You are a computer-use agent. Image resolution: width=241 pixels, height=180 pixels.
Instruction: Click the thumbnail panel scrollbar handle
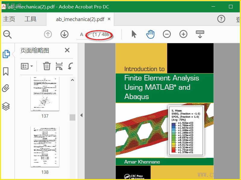tap(72, 117)
